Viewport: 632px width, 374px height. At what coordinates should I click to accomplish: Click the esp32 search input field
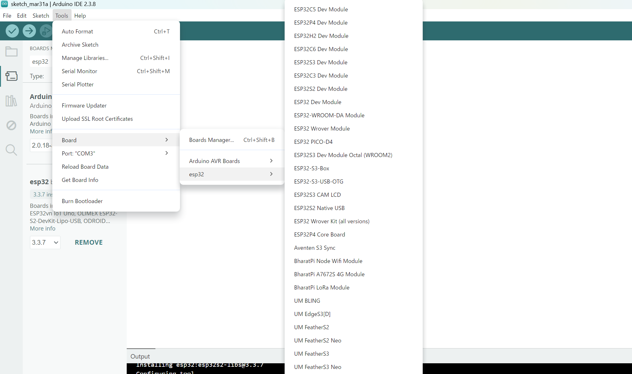coord(41,61)
